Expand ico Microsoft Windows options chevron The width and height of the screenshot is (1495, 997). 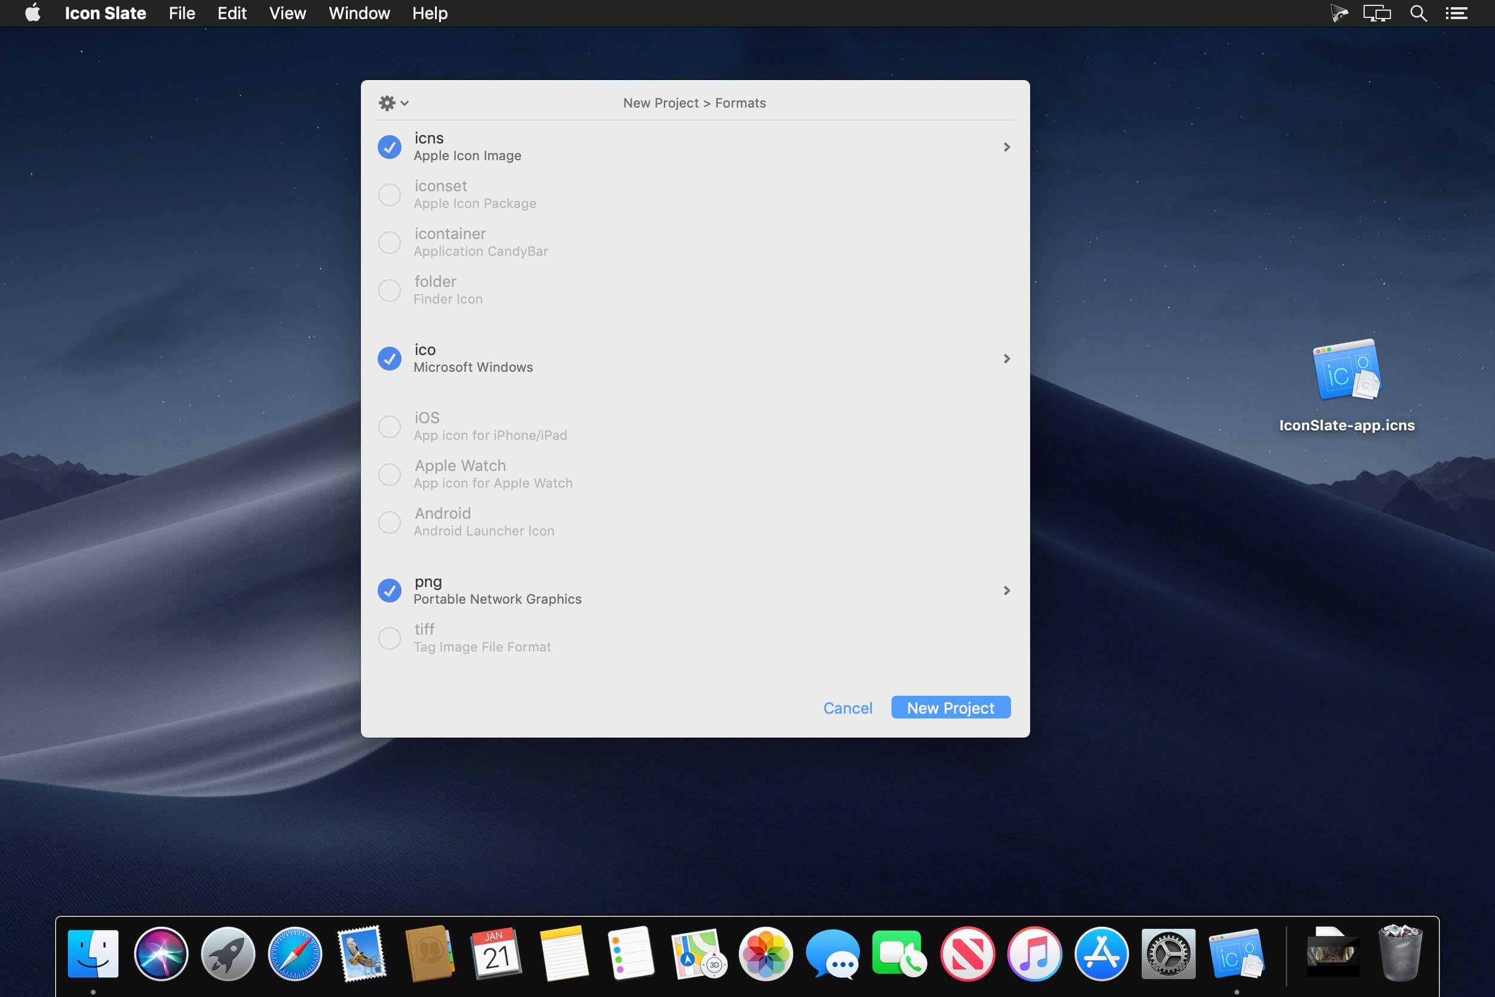1006,359
